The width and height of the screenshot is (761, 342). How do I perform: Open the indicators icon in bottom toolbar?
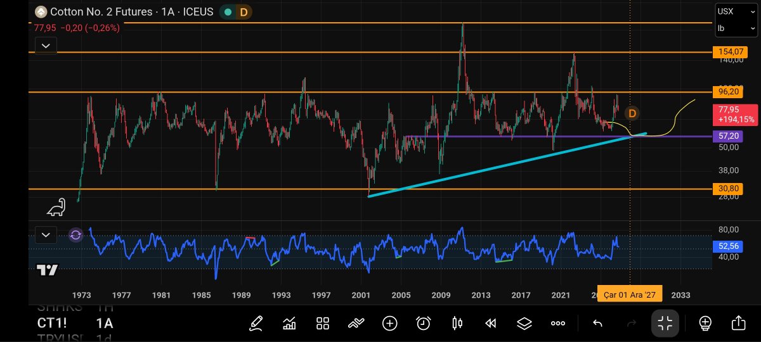click(x=289, y=324)
